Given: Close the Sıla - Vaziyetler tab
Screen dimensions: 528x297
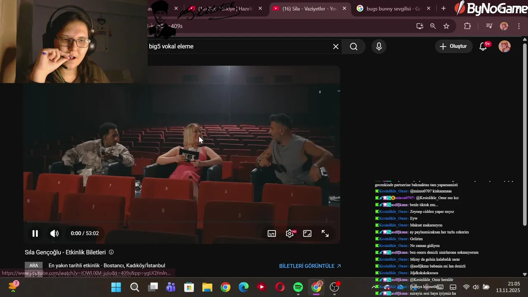Looking at the screenshot, I should pos(344,8).
